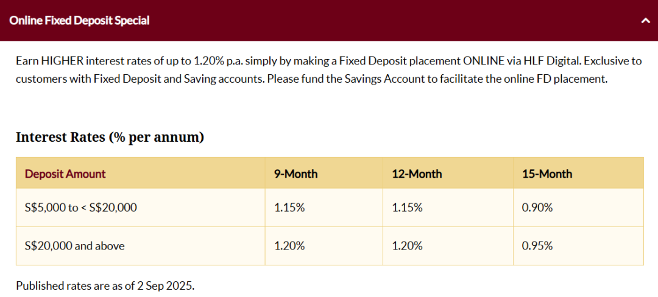Click the 12-Month column header
The image size is (658, 297).
(417, 174)
